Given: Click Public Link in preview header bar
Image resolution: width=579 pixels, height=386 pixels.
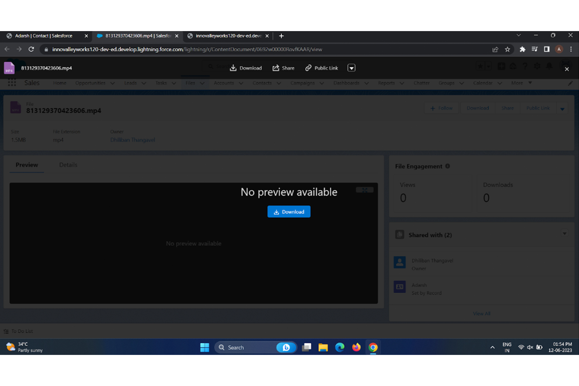Looking at the screenshot, I should point(321,68).
